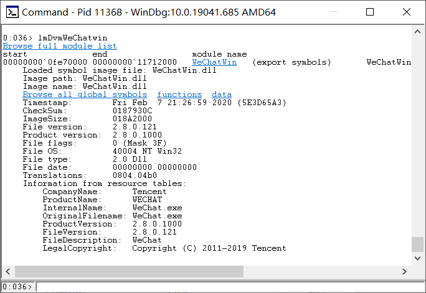426x293 pixels.
Task: Click the '(export symbols)' text
Action: point(291,62)
